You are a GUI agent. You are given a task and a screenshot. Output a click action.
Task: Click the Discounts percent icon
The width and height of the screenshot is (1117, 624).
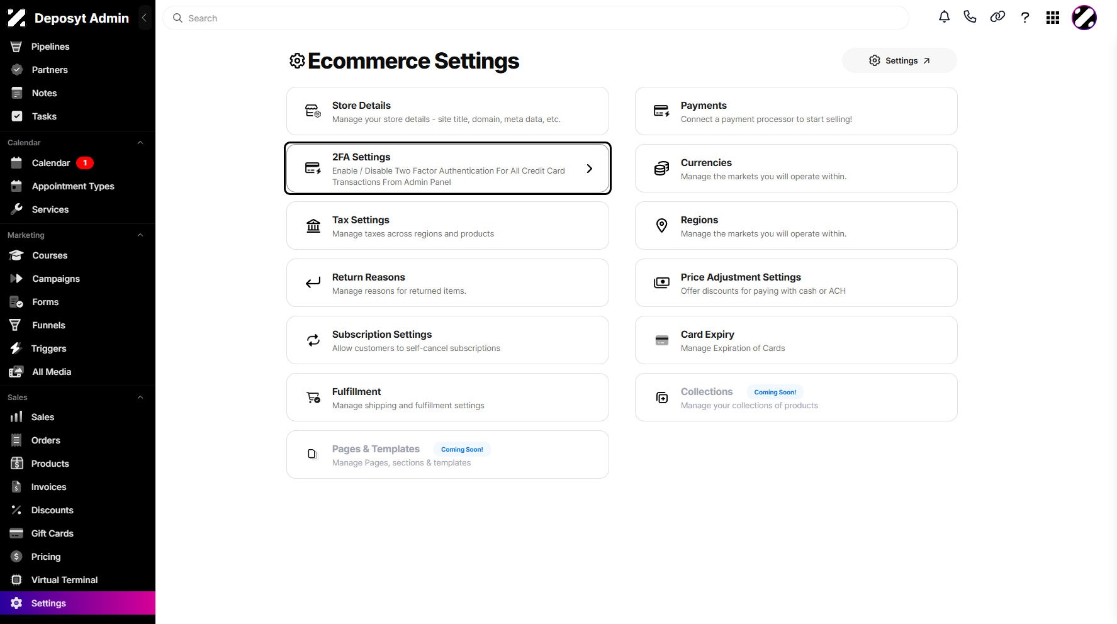tap(16, 510)
